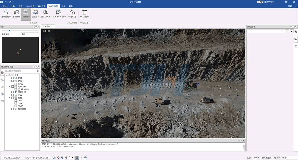Viewport: 298px width, 160px height.
Task: Switch to the Mesh修饰 ribbon tab
Action: click(x=30, y=6)
